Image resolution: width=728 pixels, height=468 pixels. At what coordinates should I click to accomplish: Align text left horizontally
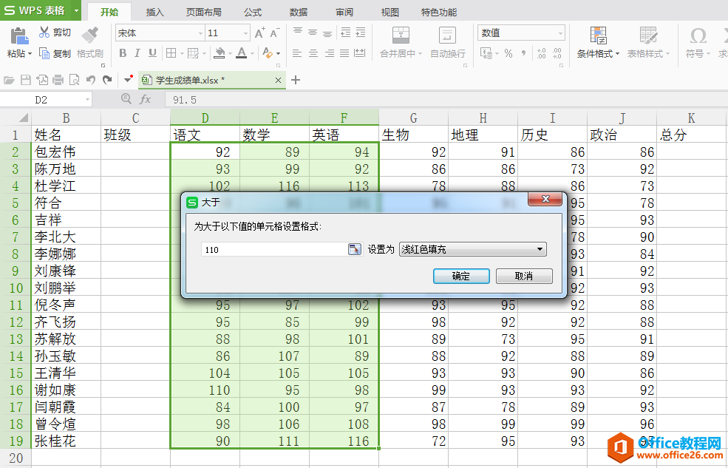tap(298, 53)
